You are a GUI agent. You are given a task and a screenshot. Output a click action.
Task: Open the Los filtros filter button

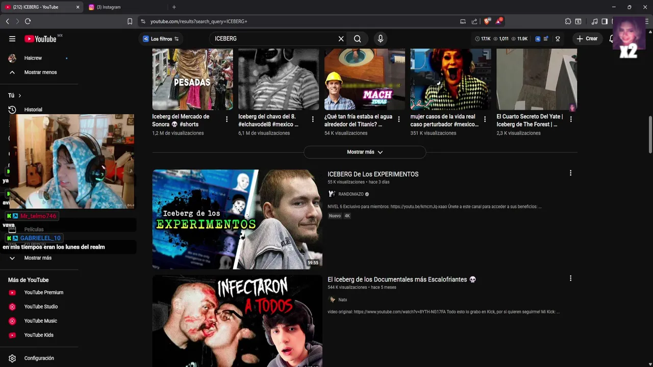click(x=161, y=39)
